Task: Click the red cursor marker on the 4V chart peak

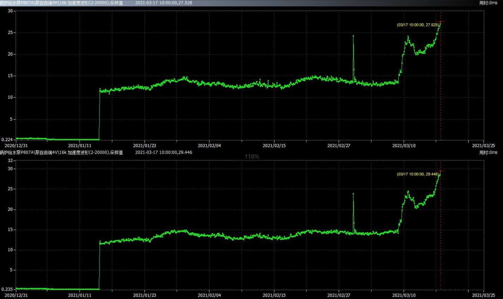Action: [x=440, y=171]
